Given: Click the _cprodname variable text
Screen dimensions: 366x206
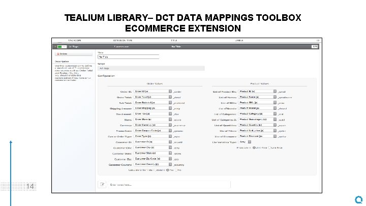Looking at the screenshot, I should [x=285, y=97].
